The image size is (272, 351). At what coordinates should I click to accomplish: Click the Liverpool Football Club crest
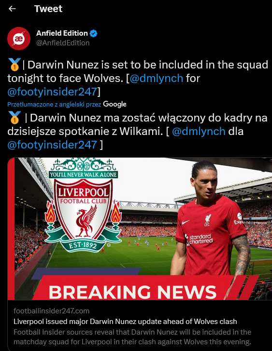point(83,205)
